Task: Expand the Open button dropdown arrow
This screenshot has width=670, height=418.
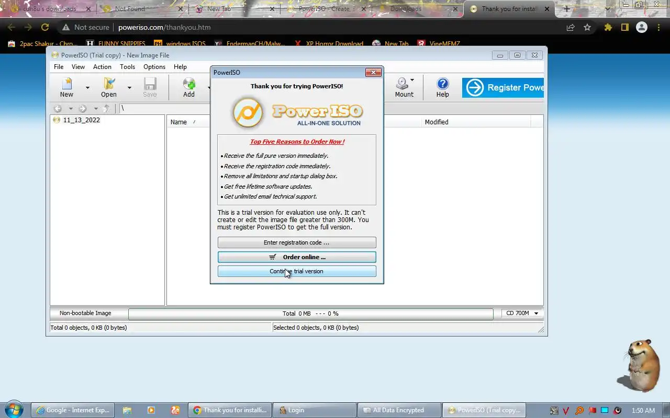Action: tap(129, 88)
